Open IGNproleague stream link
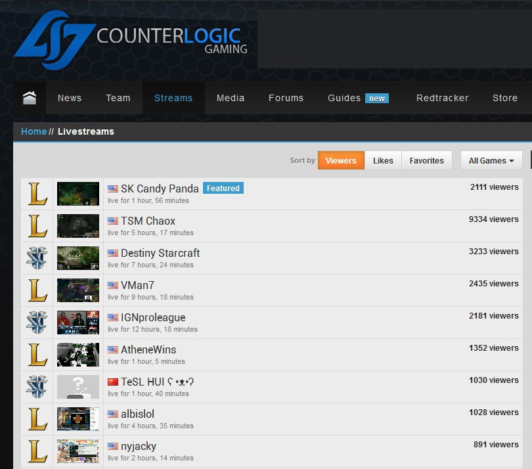 (153, 318)
